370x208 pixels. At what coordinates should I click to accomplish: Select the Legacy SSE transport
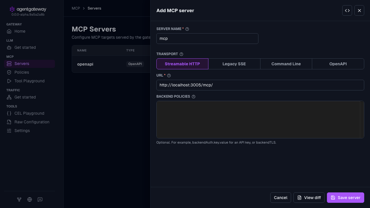234,64
